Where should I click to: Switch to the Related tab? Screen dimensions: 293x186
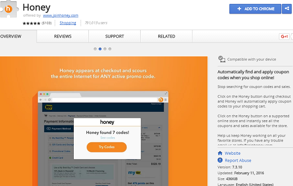pyautogui.click(x=167, y=37)
